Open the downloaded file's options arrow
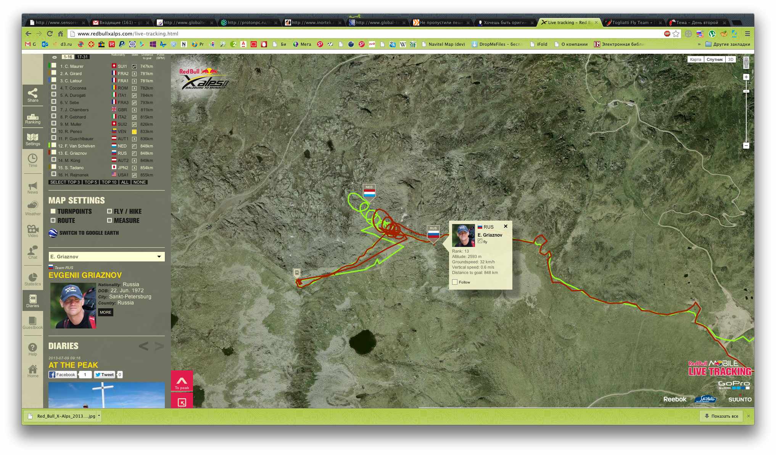Image resolution: width=776 pixels, height=455 pixels. point(99,416)
